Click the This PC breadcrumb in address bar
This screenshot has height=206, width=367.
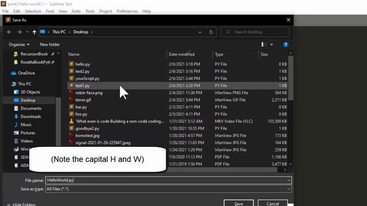59,32
